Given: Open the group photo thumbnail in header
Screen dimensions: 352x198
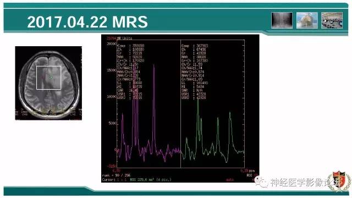Looking at the screenshot, I should click(x=332, y=20).
